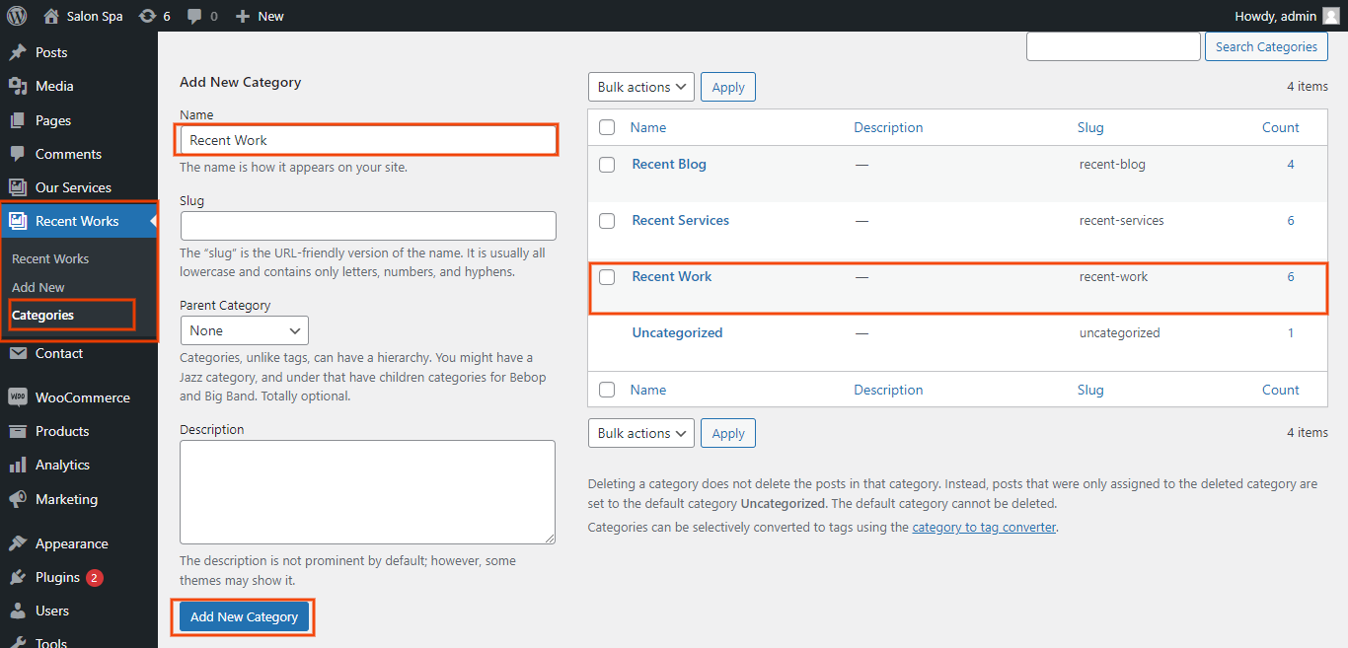The height and width of the screenshot is (648, 1348).
Task: Click into the Slug text field
Action: [368, 226]
